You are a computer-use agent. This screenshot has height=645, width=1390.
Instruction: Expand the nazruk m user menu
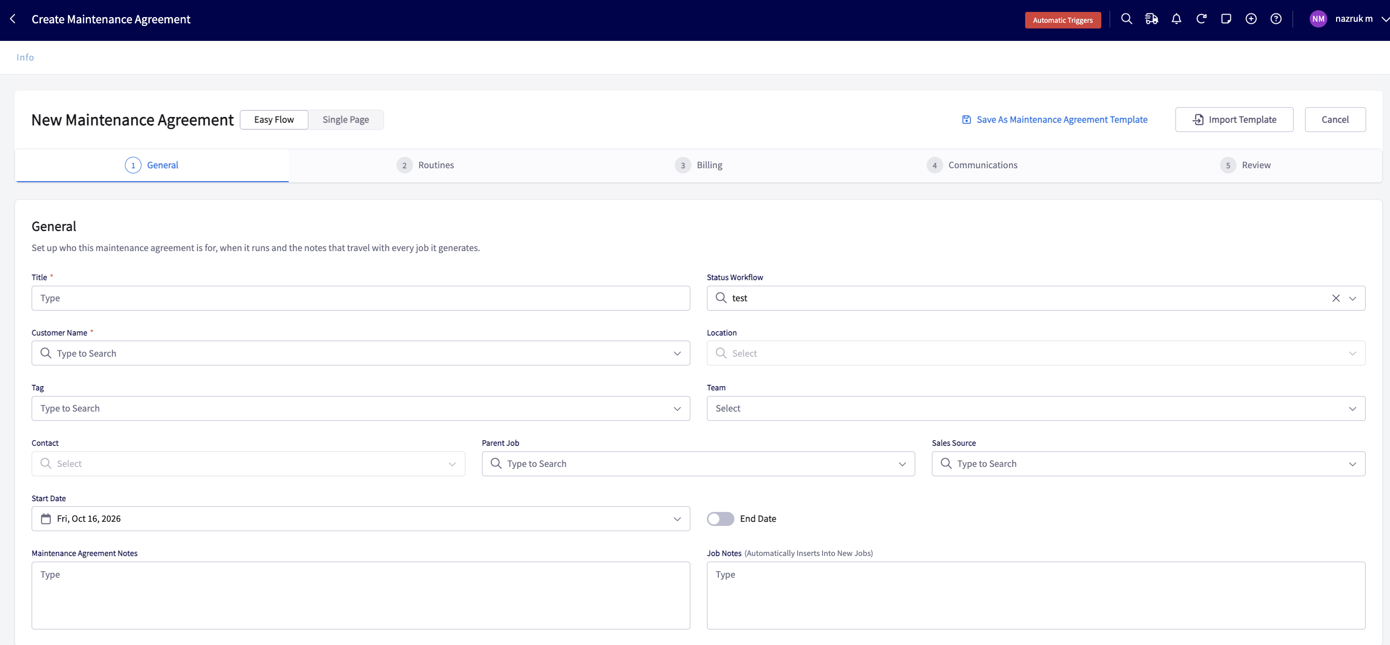[x=1385, y=19]
